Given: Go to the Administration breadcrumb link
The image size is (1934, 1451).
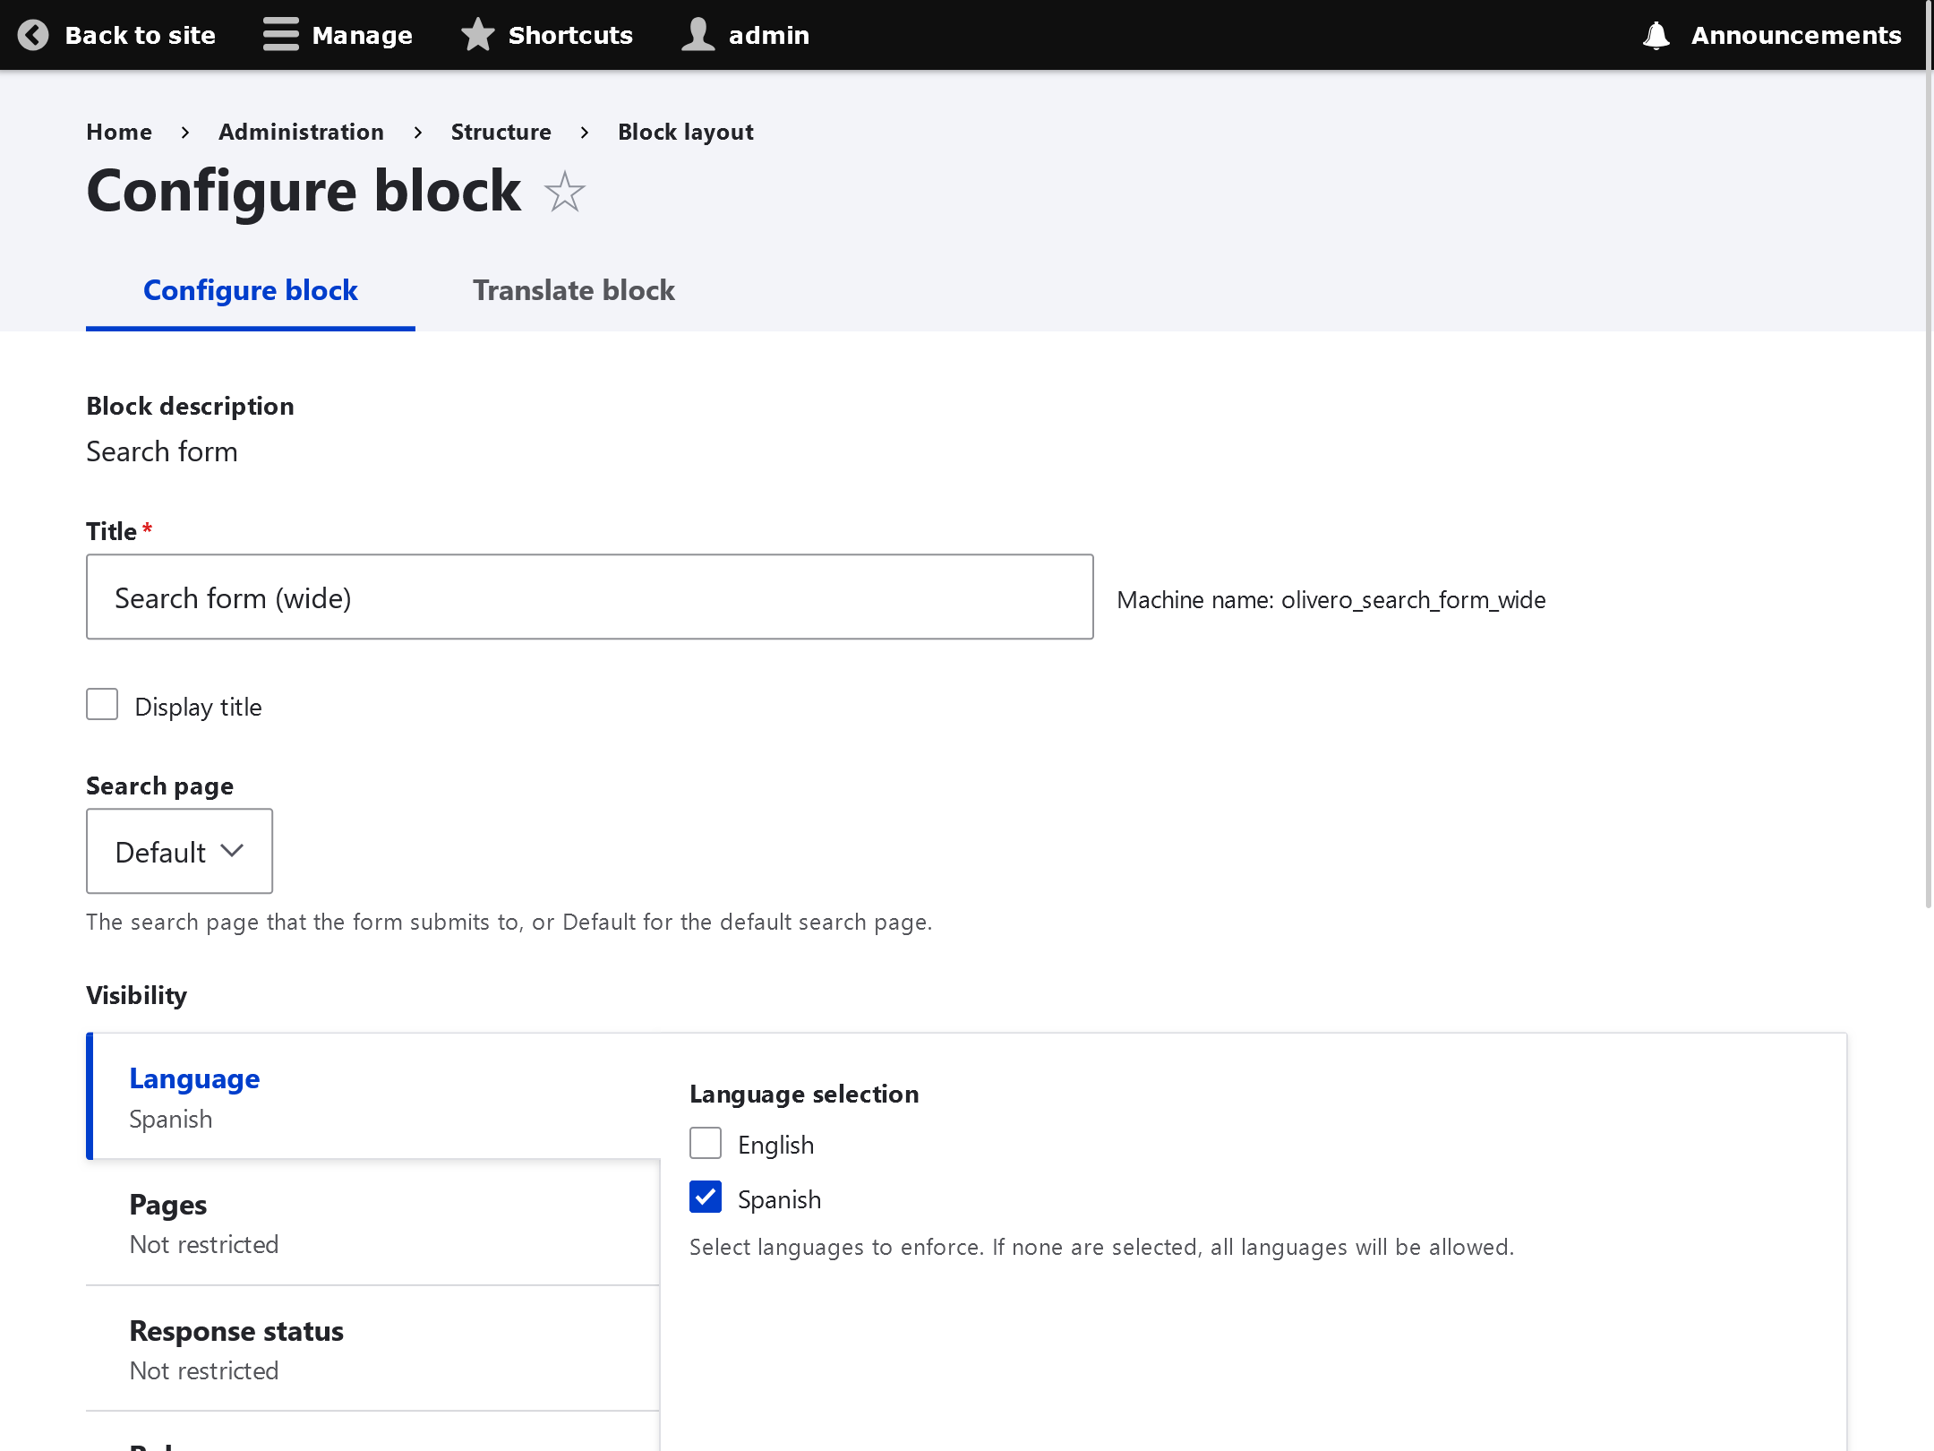Looking at the screenshot, I should click(301, 132).
